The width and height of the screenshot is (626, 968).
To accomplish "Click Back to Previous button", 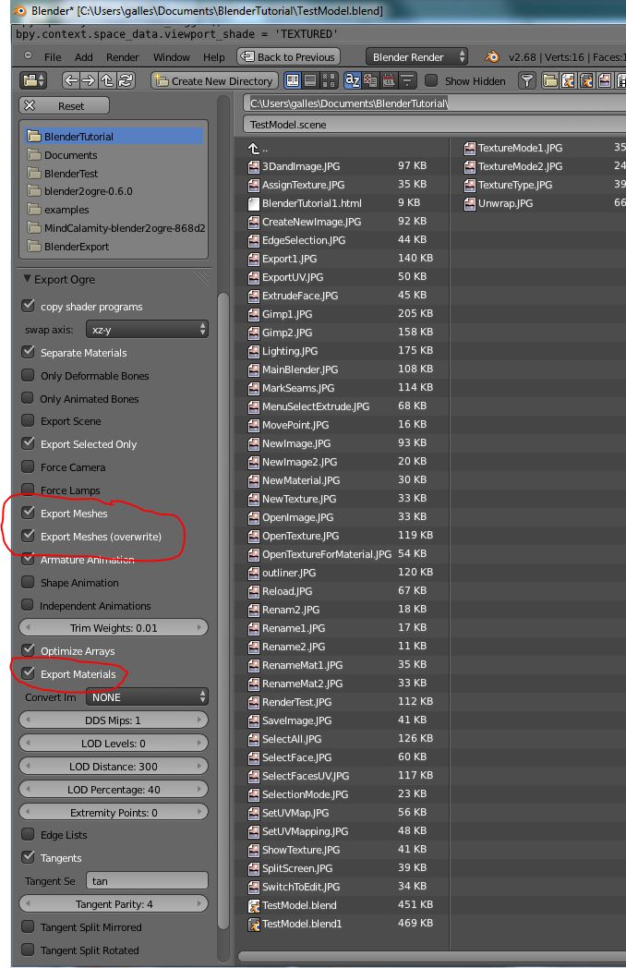I will [x=288, y=56].
